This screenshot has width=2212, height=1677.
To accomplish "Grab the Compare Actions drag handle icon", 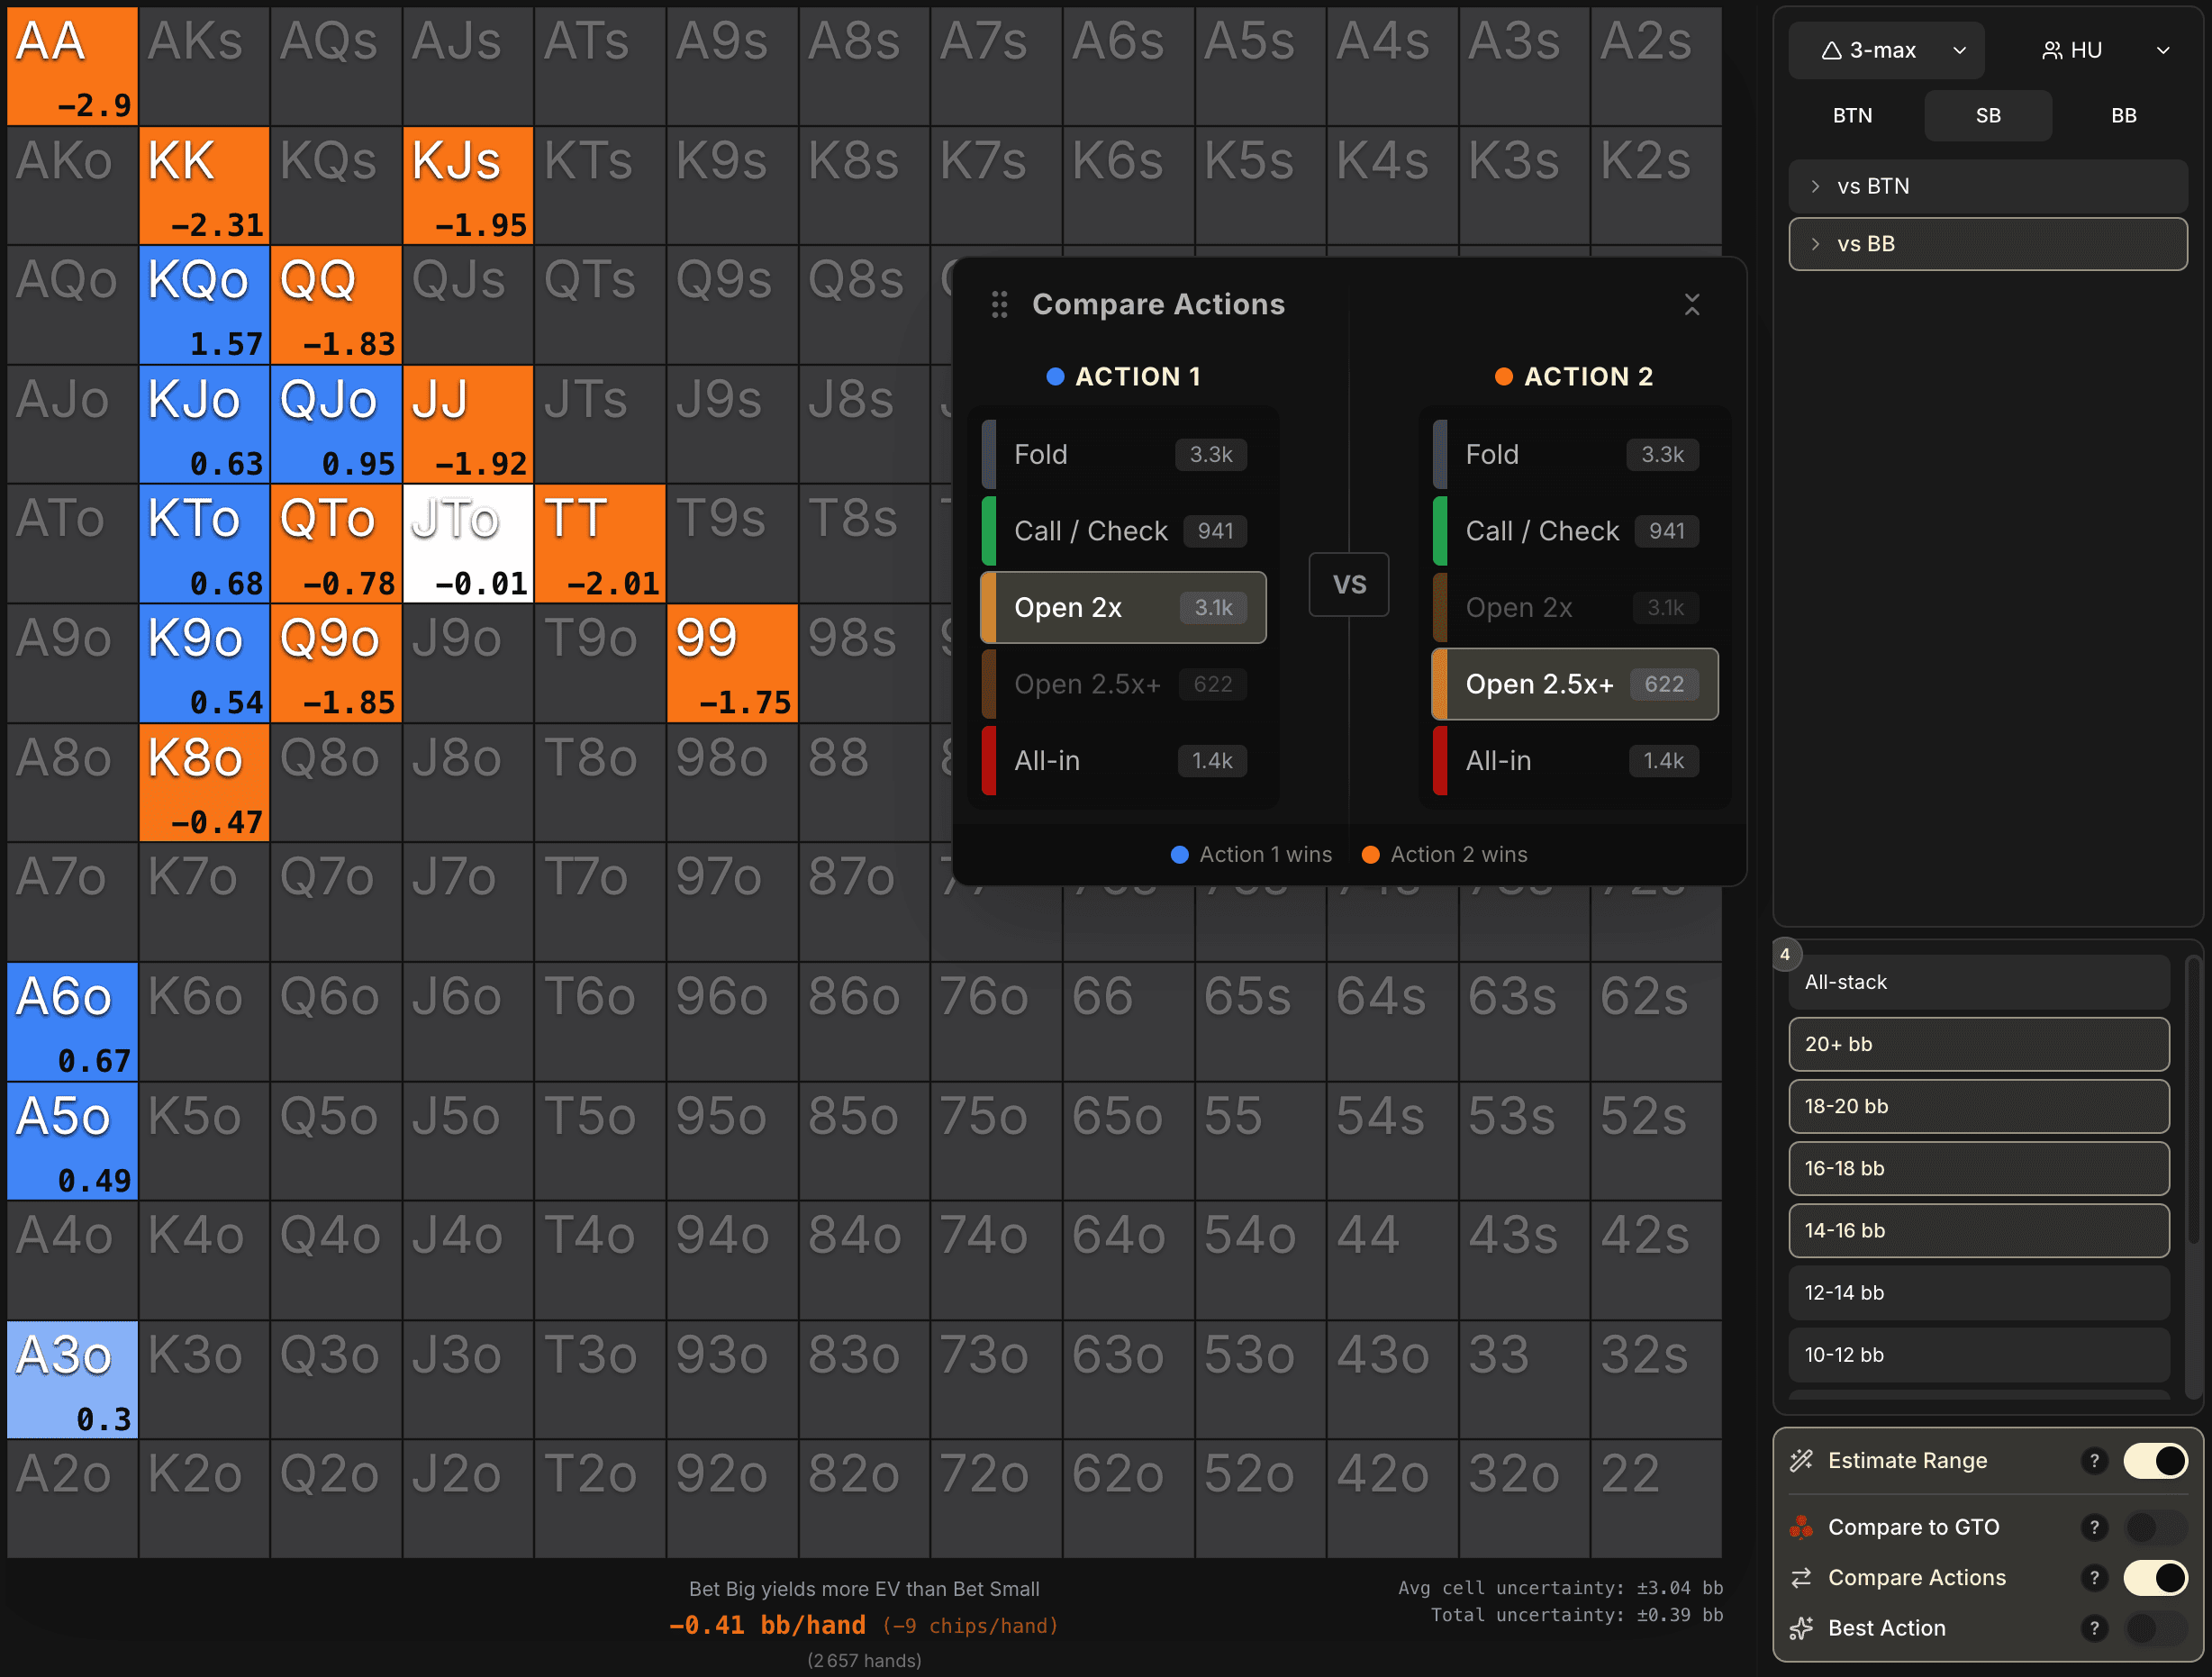I will pos(999,305).
